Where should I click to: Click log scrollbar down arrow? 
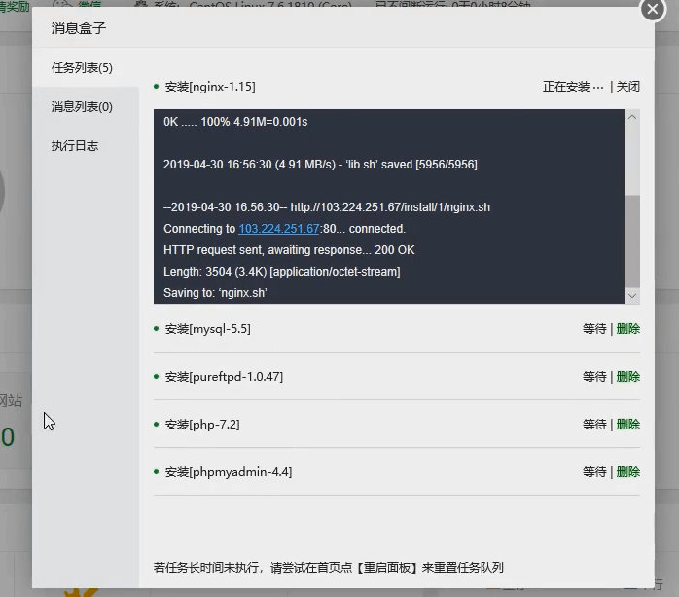632,296
